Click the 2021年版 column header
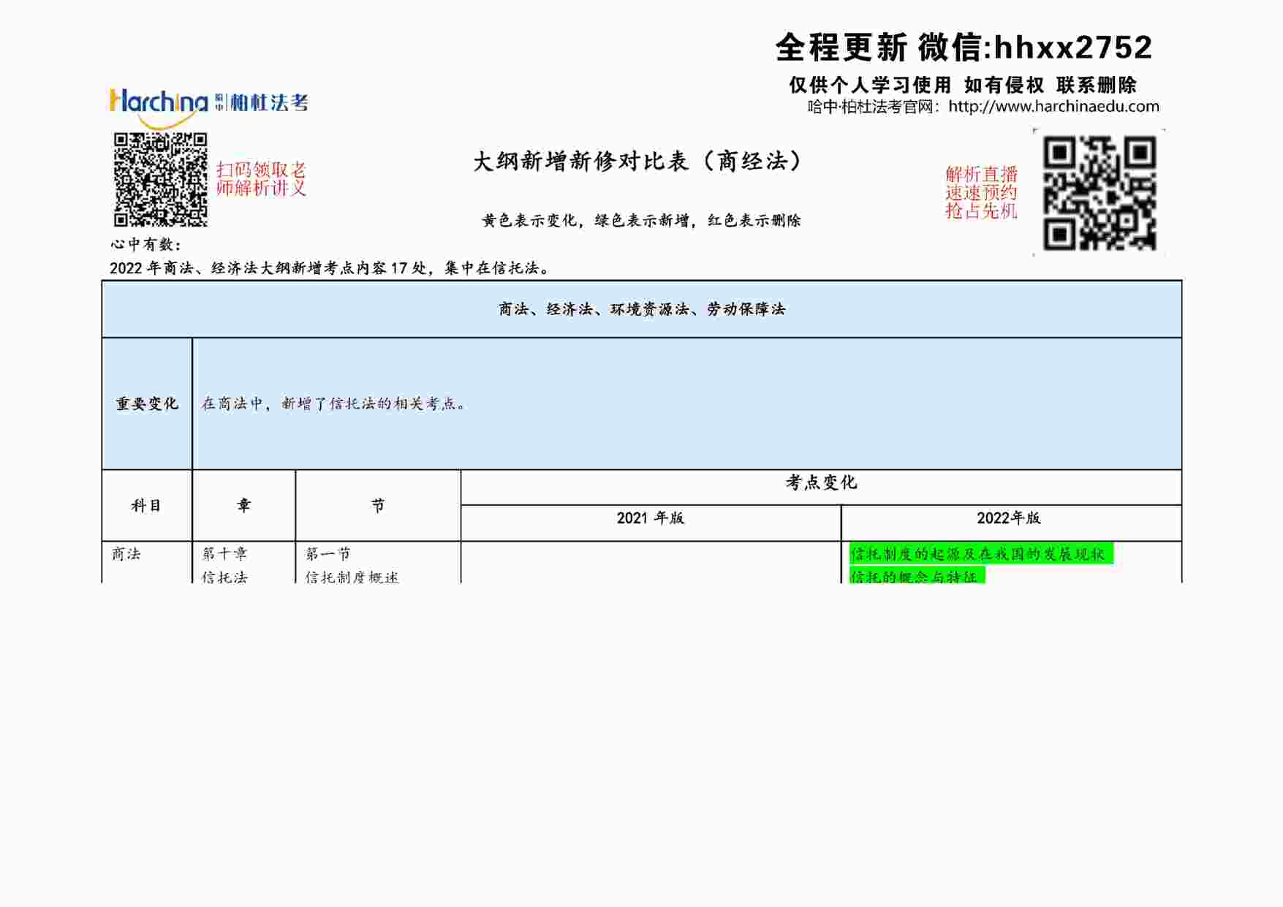1283x907 pixels. click(x=651, y=523)
